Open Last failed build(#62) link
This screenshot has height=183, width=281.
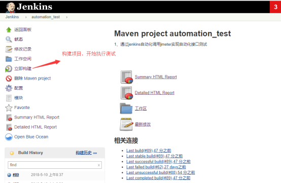(156, 167)
